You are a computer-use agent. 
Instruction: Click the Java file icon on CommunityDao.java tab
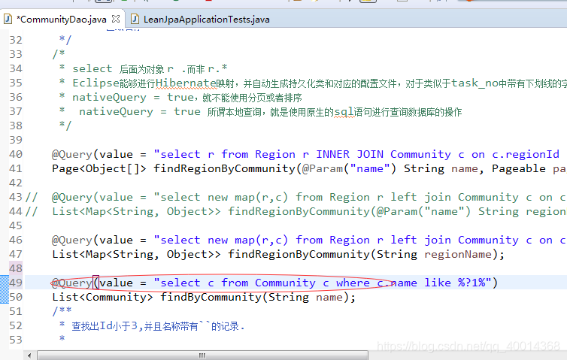8,19
